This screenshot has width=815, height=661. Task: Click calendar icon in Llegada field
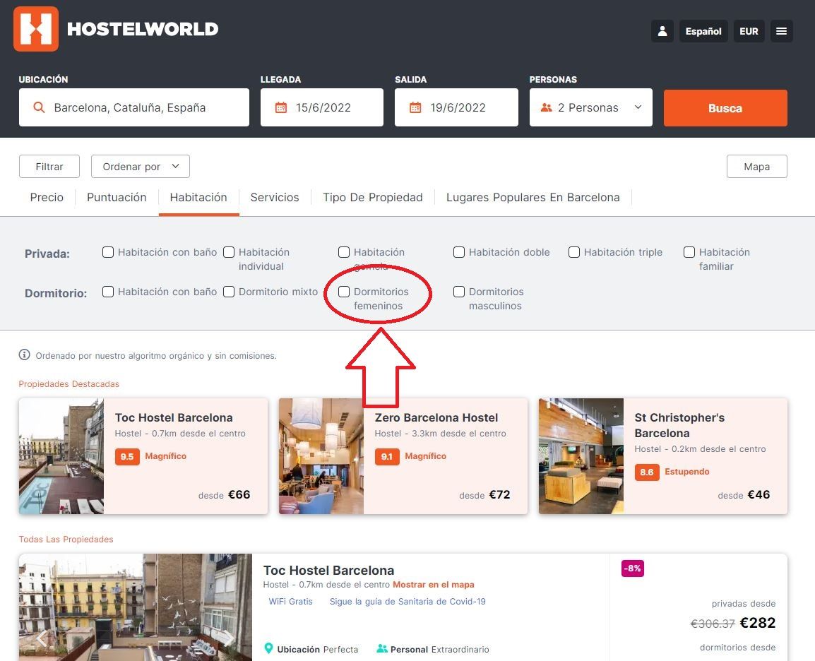click(x=280, y=107)
